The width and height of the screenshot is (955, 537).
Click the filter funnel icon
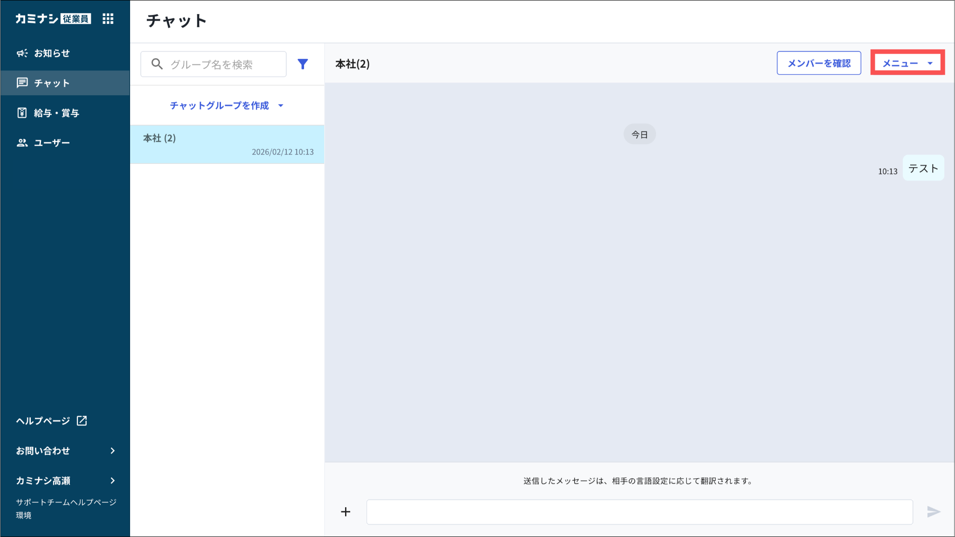303,64
